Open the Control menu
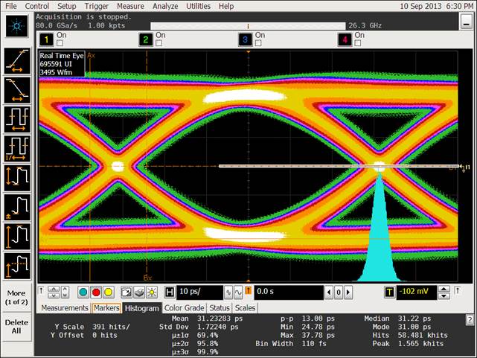477x358 pixels. 36,6
